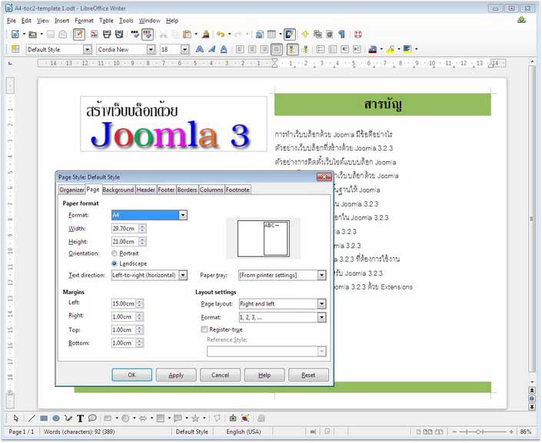Click the Height spinner arrows
542x443 pixels.
click(142, 242)
